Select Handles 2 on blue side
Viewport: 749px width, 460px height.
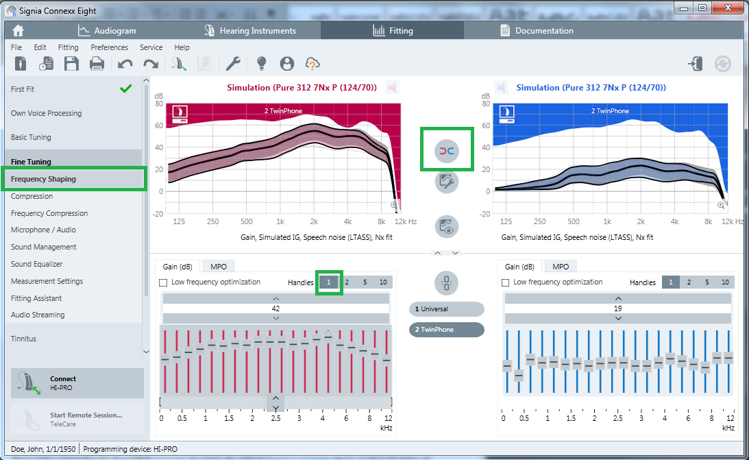click(x=689, y=282)
